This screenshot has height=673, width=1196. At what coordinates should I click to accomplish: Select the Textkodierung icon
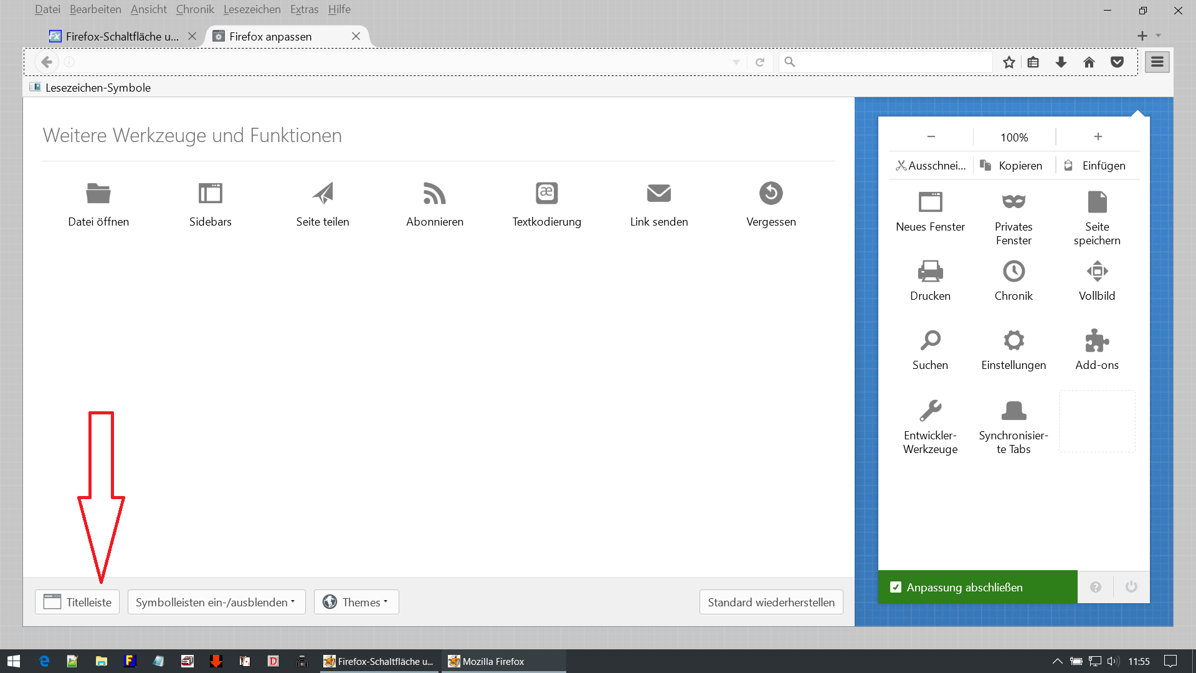coord(546,193)
